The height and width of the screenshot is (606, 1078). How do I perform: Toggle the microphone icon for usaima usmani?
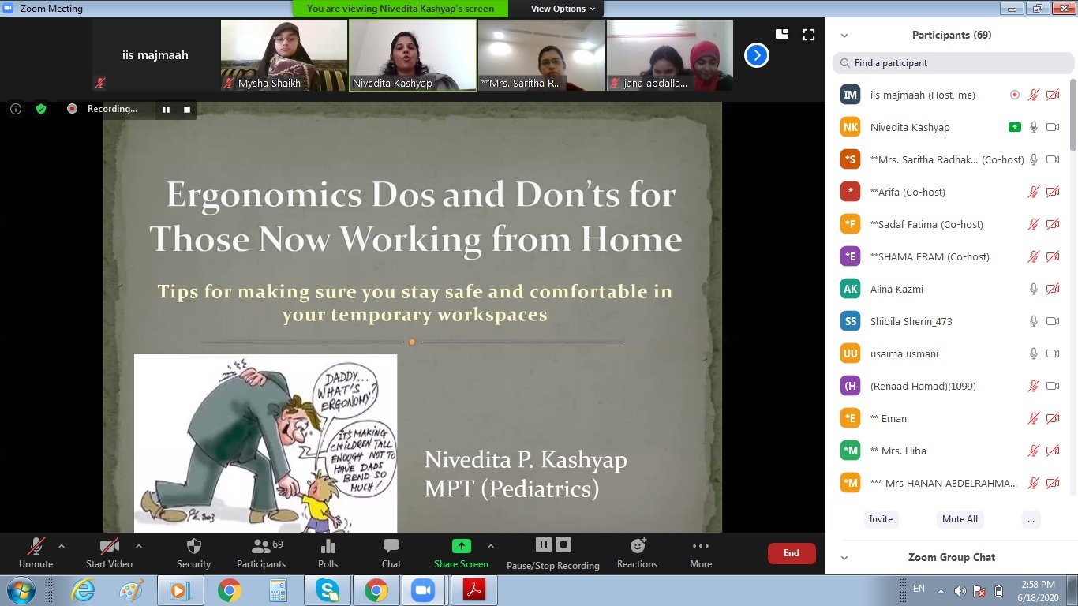1034,353
